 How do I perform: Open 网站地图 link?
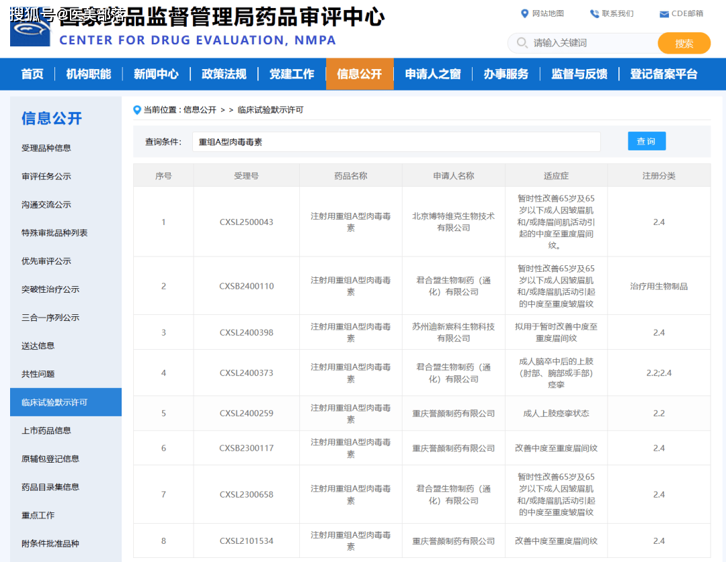point(548,13)
